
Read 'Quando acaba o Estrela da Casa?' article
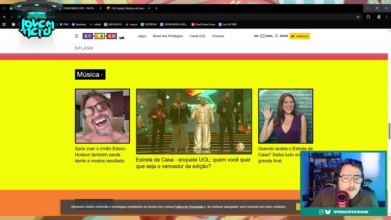[x=285, y=155]
